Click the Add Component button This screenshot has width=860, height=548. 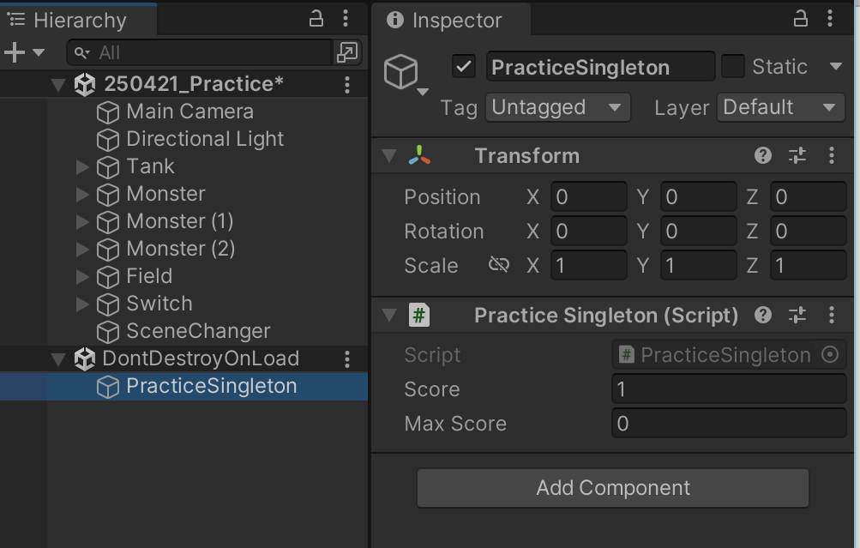(613, 488)
